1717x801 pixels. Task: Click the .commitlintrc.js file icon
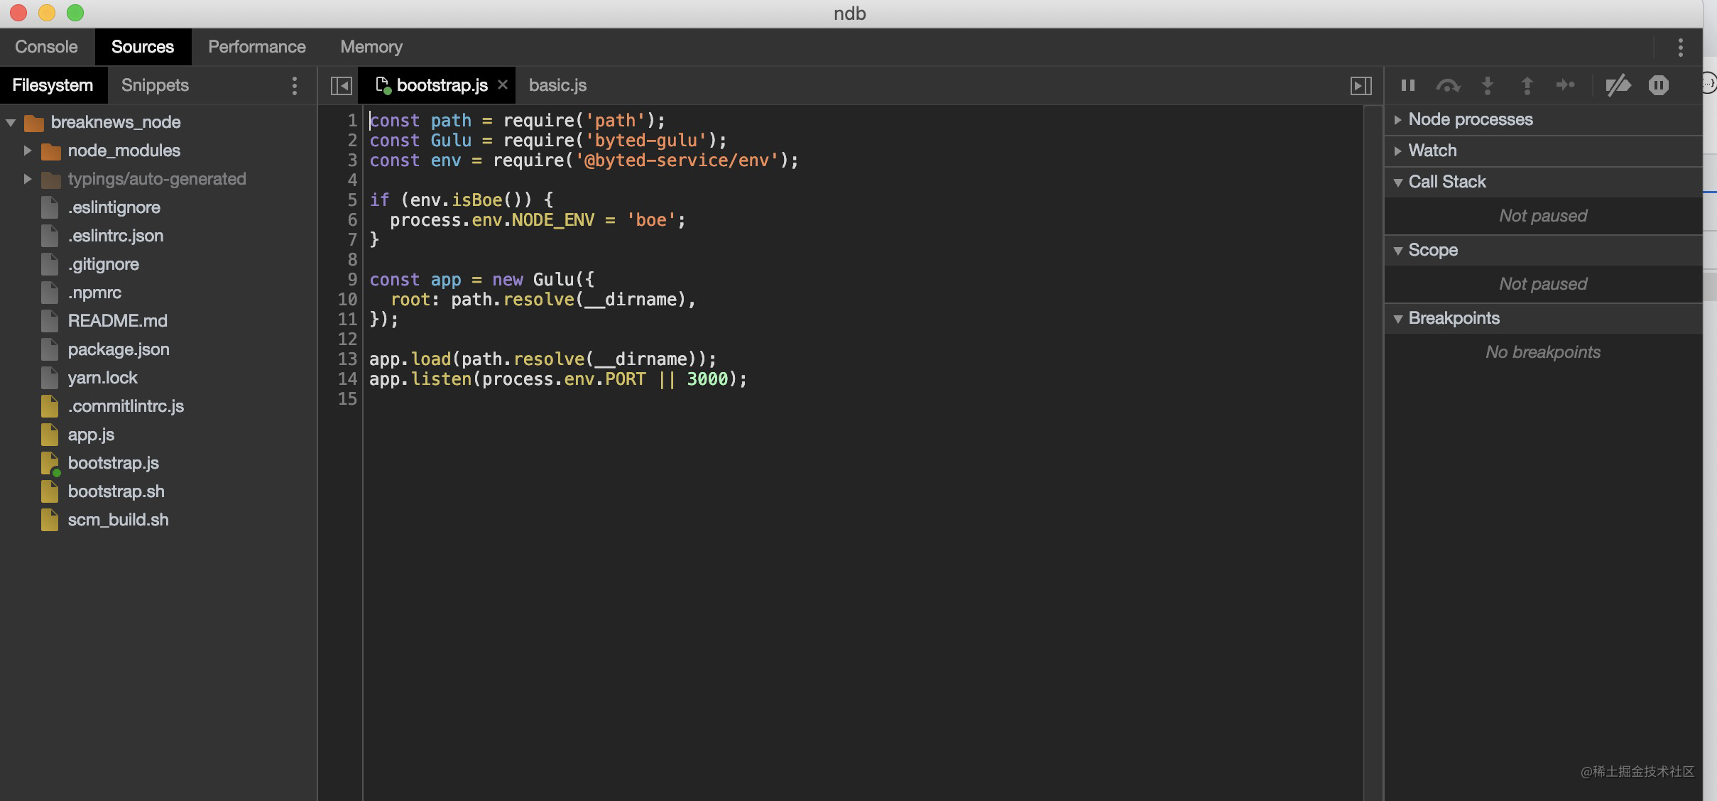click(50, 406)
